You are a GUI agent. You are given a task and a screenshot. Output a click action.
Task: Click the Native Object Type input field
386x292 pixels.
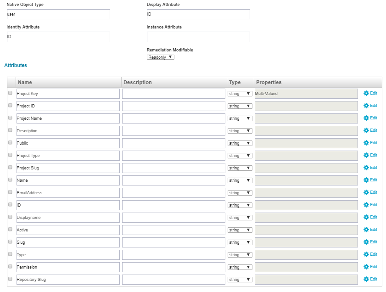(57, 14)
